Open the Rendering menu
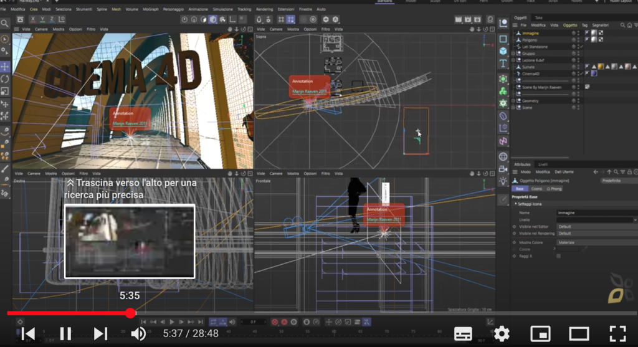 [264, 9]
